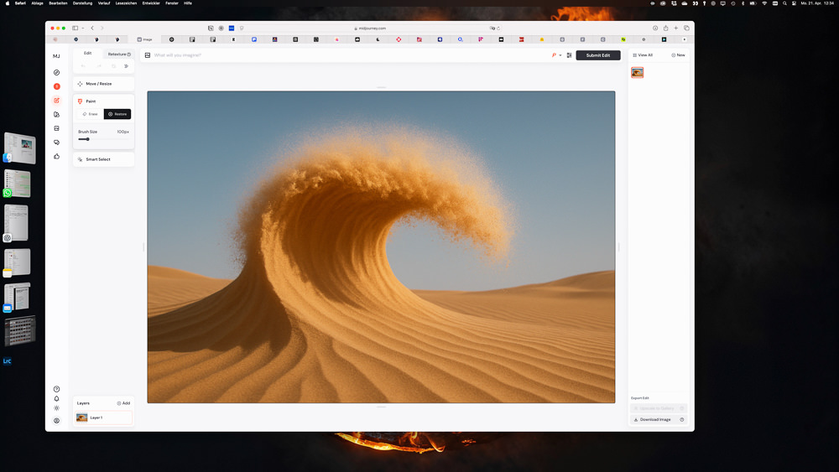
Task: Click the undo arrow in Edit panel
Action: [x=83, y=66]
